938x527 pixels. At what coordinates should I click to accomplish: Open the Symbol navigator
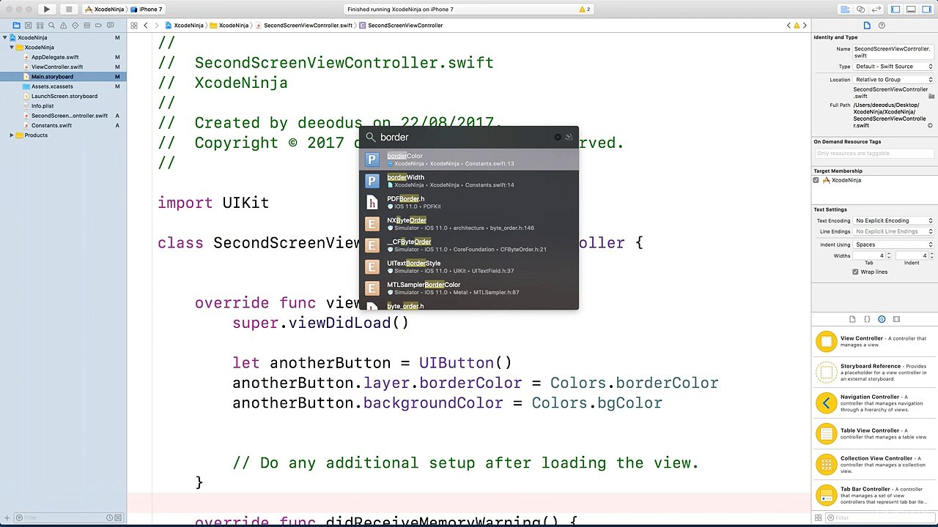pyautogui.click(x=40, y=26)
